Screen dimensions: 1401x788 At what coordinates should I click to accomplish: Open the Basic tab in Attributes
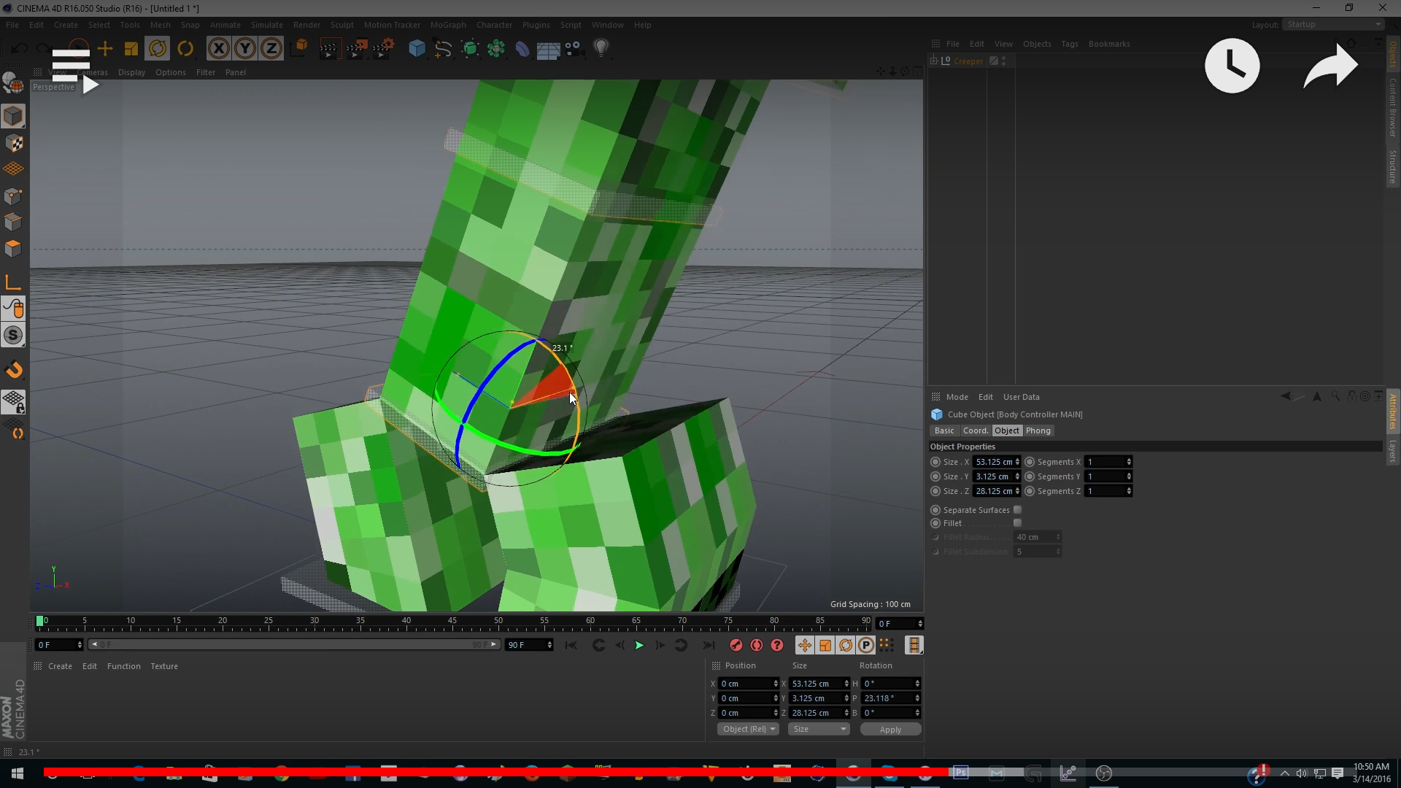click(x=944, y=430)
